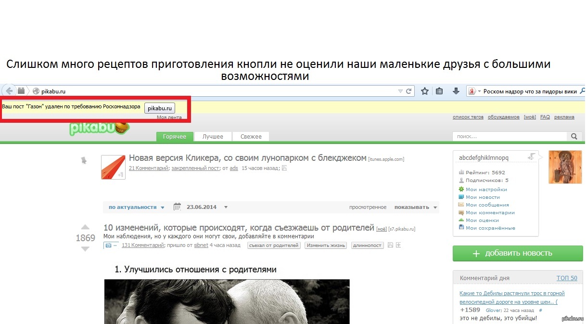
Task: Click the magnifier icon in Pikabu search
Action: pyautogui.click(x=573, y=137)
